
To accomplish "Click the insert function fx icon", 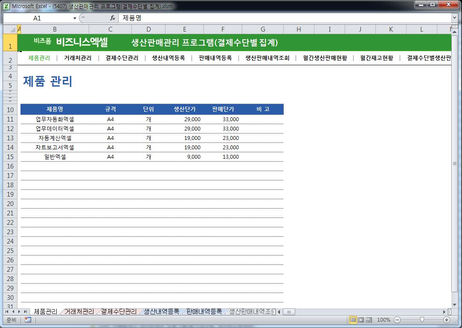I will pos(113,18).
